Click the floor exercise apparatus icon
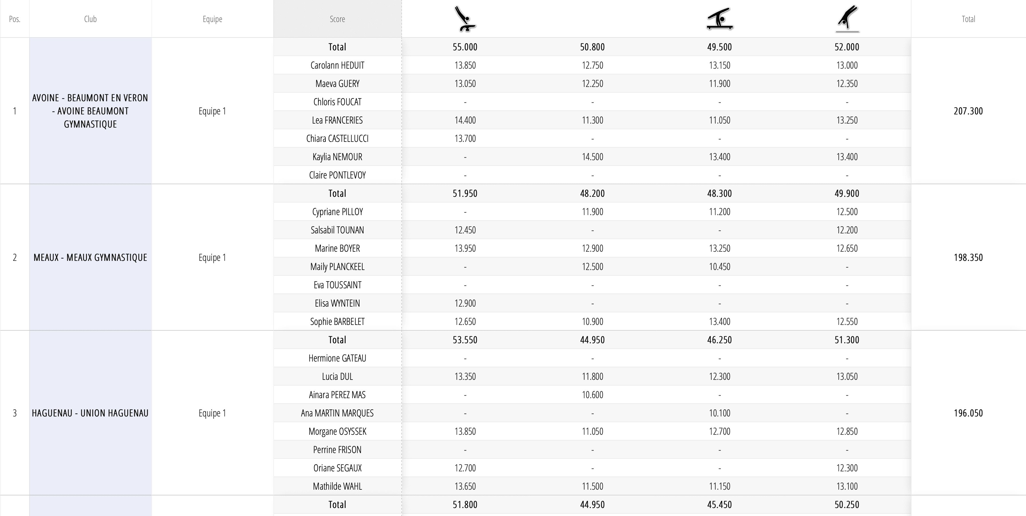Screen dimensions: 1026x516 (x=847, y=19)
